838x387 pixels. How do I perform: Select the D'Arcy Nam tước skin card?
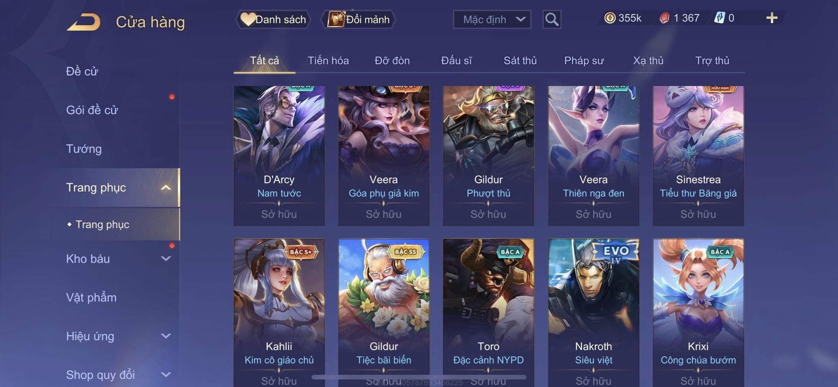pos(279,155)
